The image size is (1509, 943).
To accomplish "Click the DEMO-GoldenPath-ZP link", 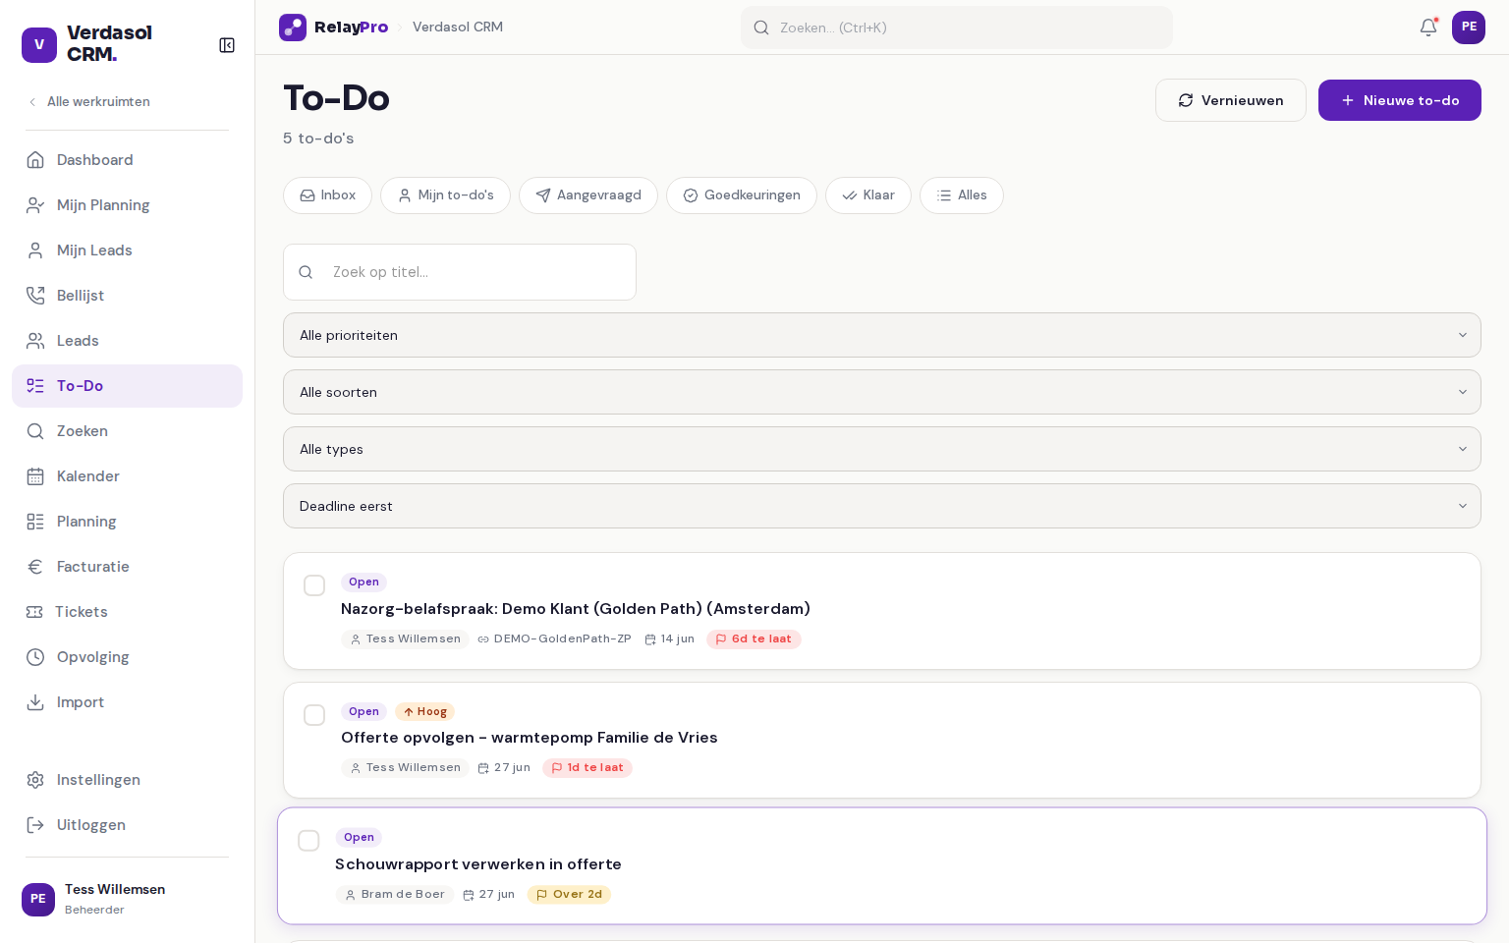I will click(554, 639).
